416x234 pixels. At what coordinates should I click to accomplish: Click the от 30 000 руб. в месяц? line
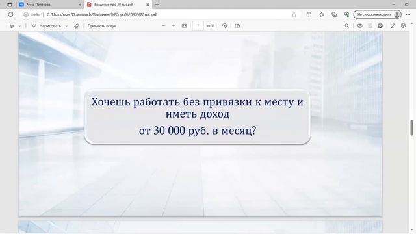tap(198, 131)
